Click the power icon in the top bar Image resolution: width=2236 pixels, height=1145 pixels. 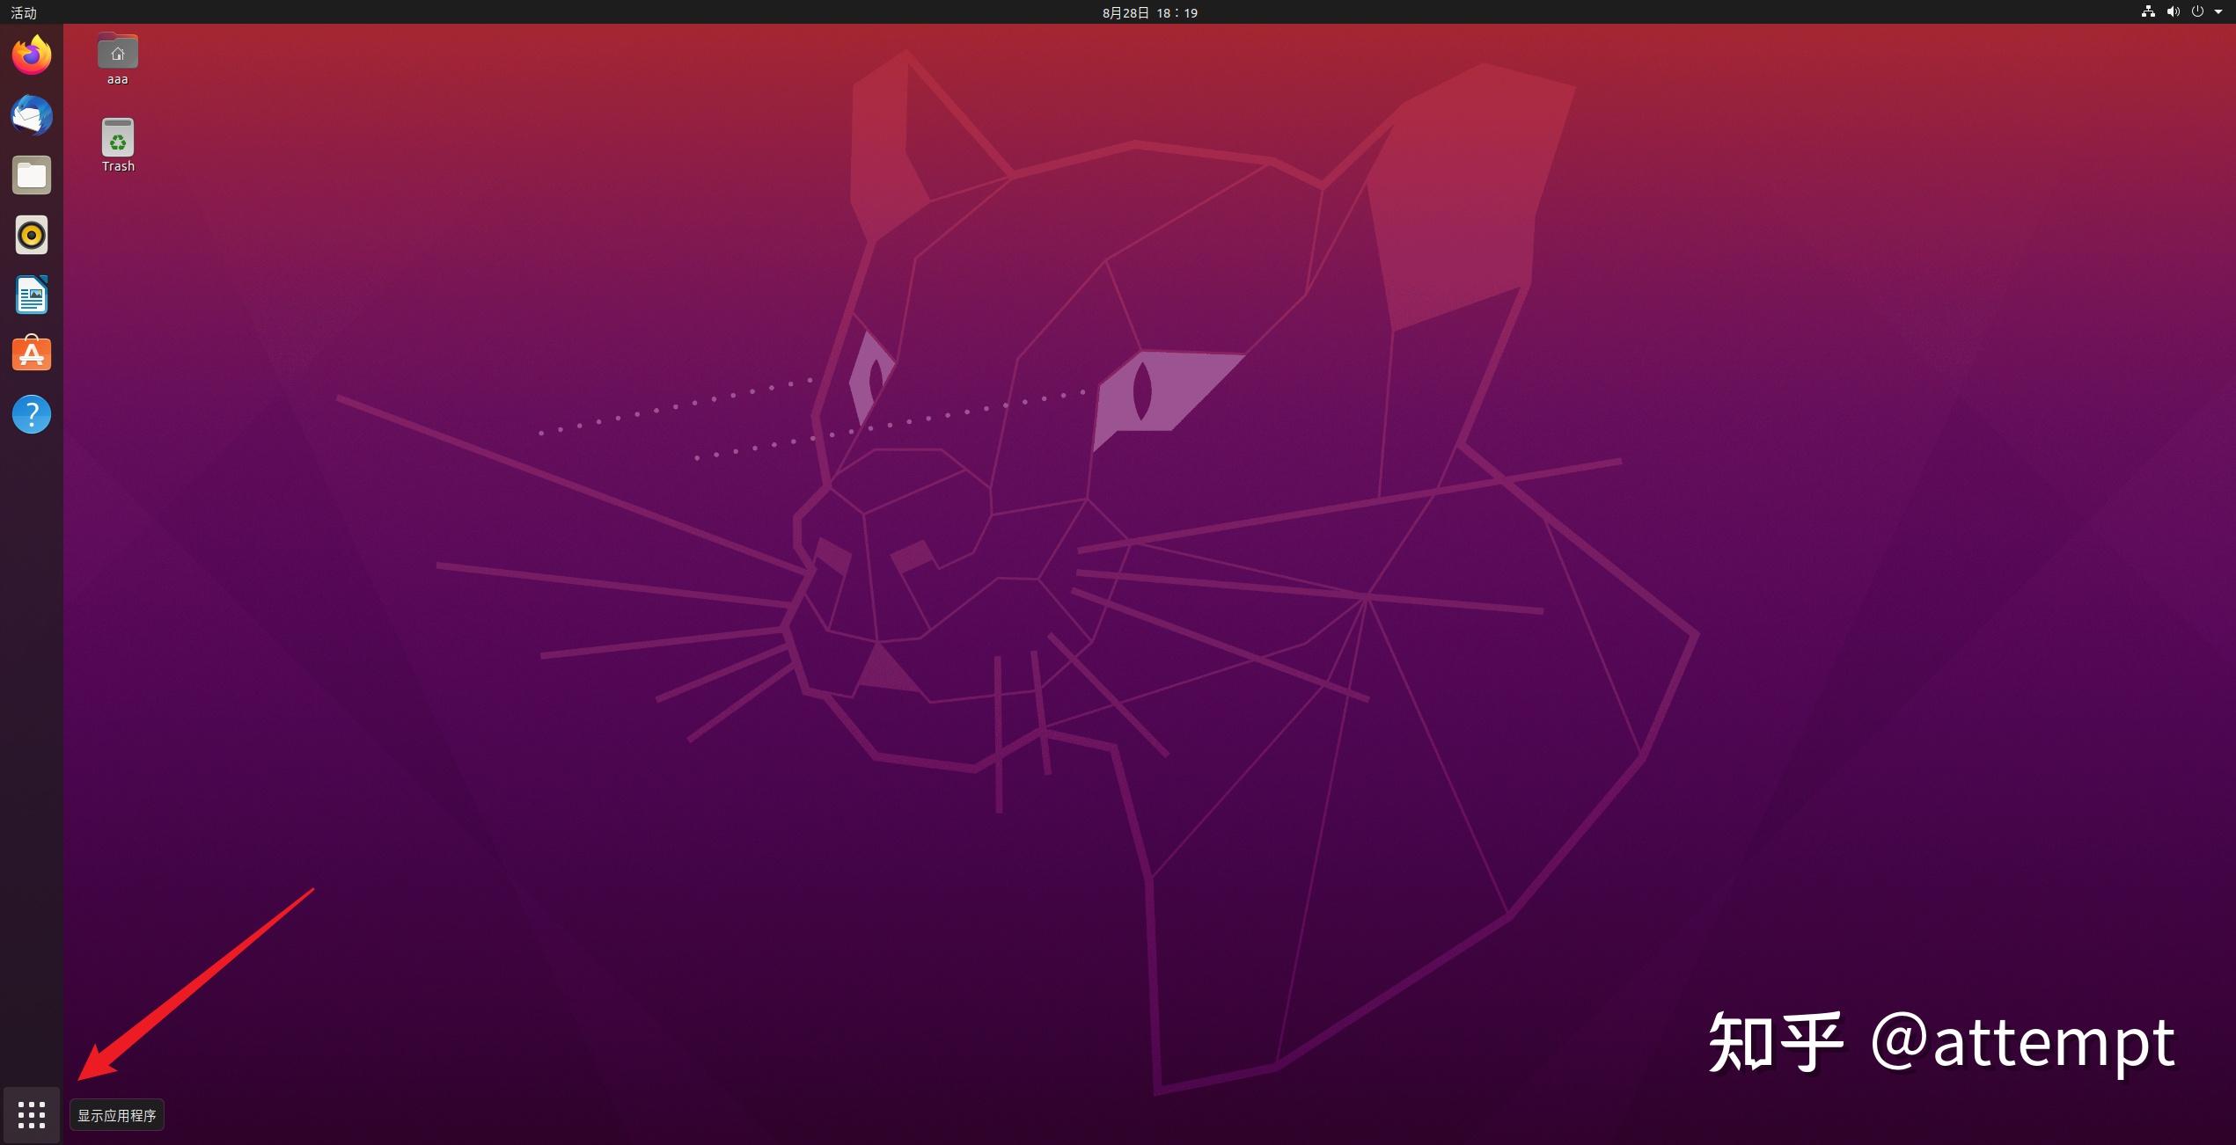[2197, 11]
